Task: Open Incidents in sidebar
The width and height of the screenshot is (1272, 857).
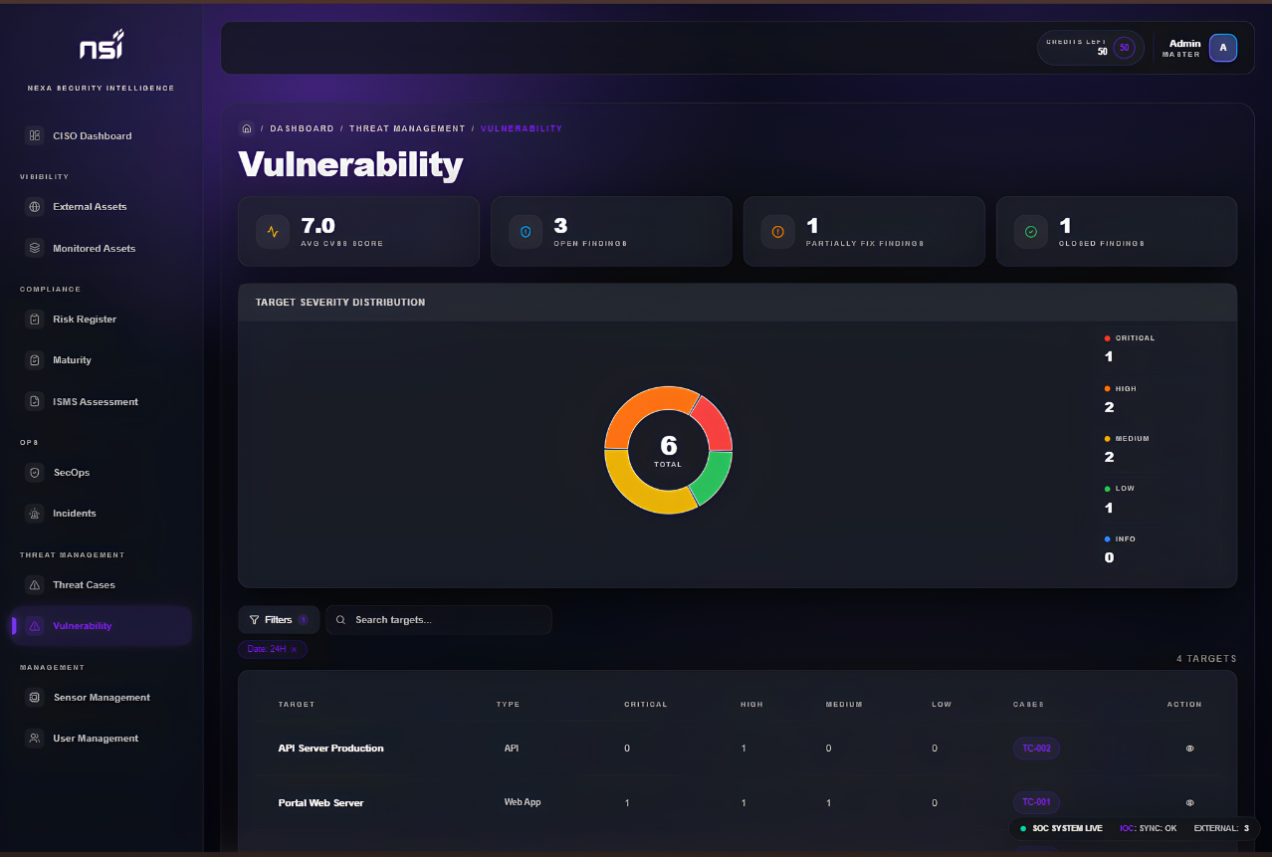Action: [102, 514]
